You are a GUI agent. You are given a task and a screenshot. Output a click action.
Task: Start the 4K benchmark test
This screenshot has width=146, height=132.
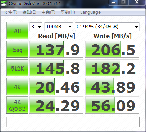click(17, 86)
